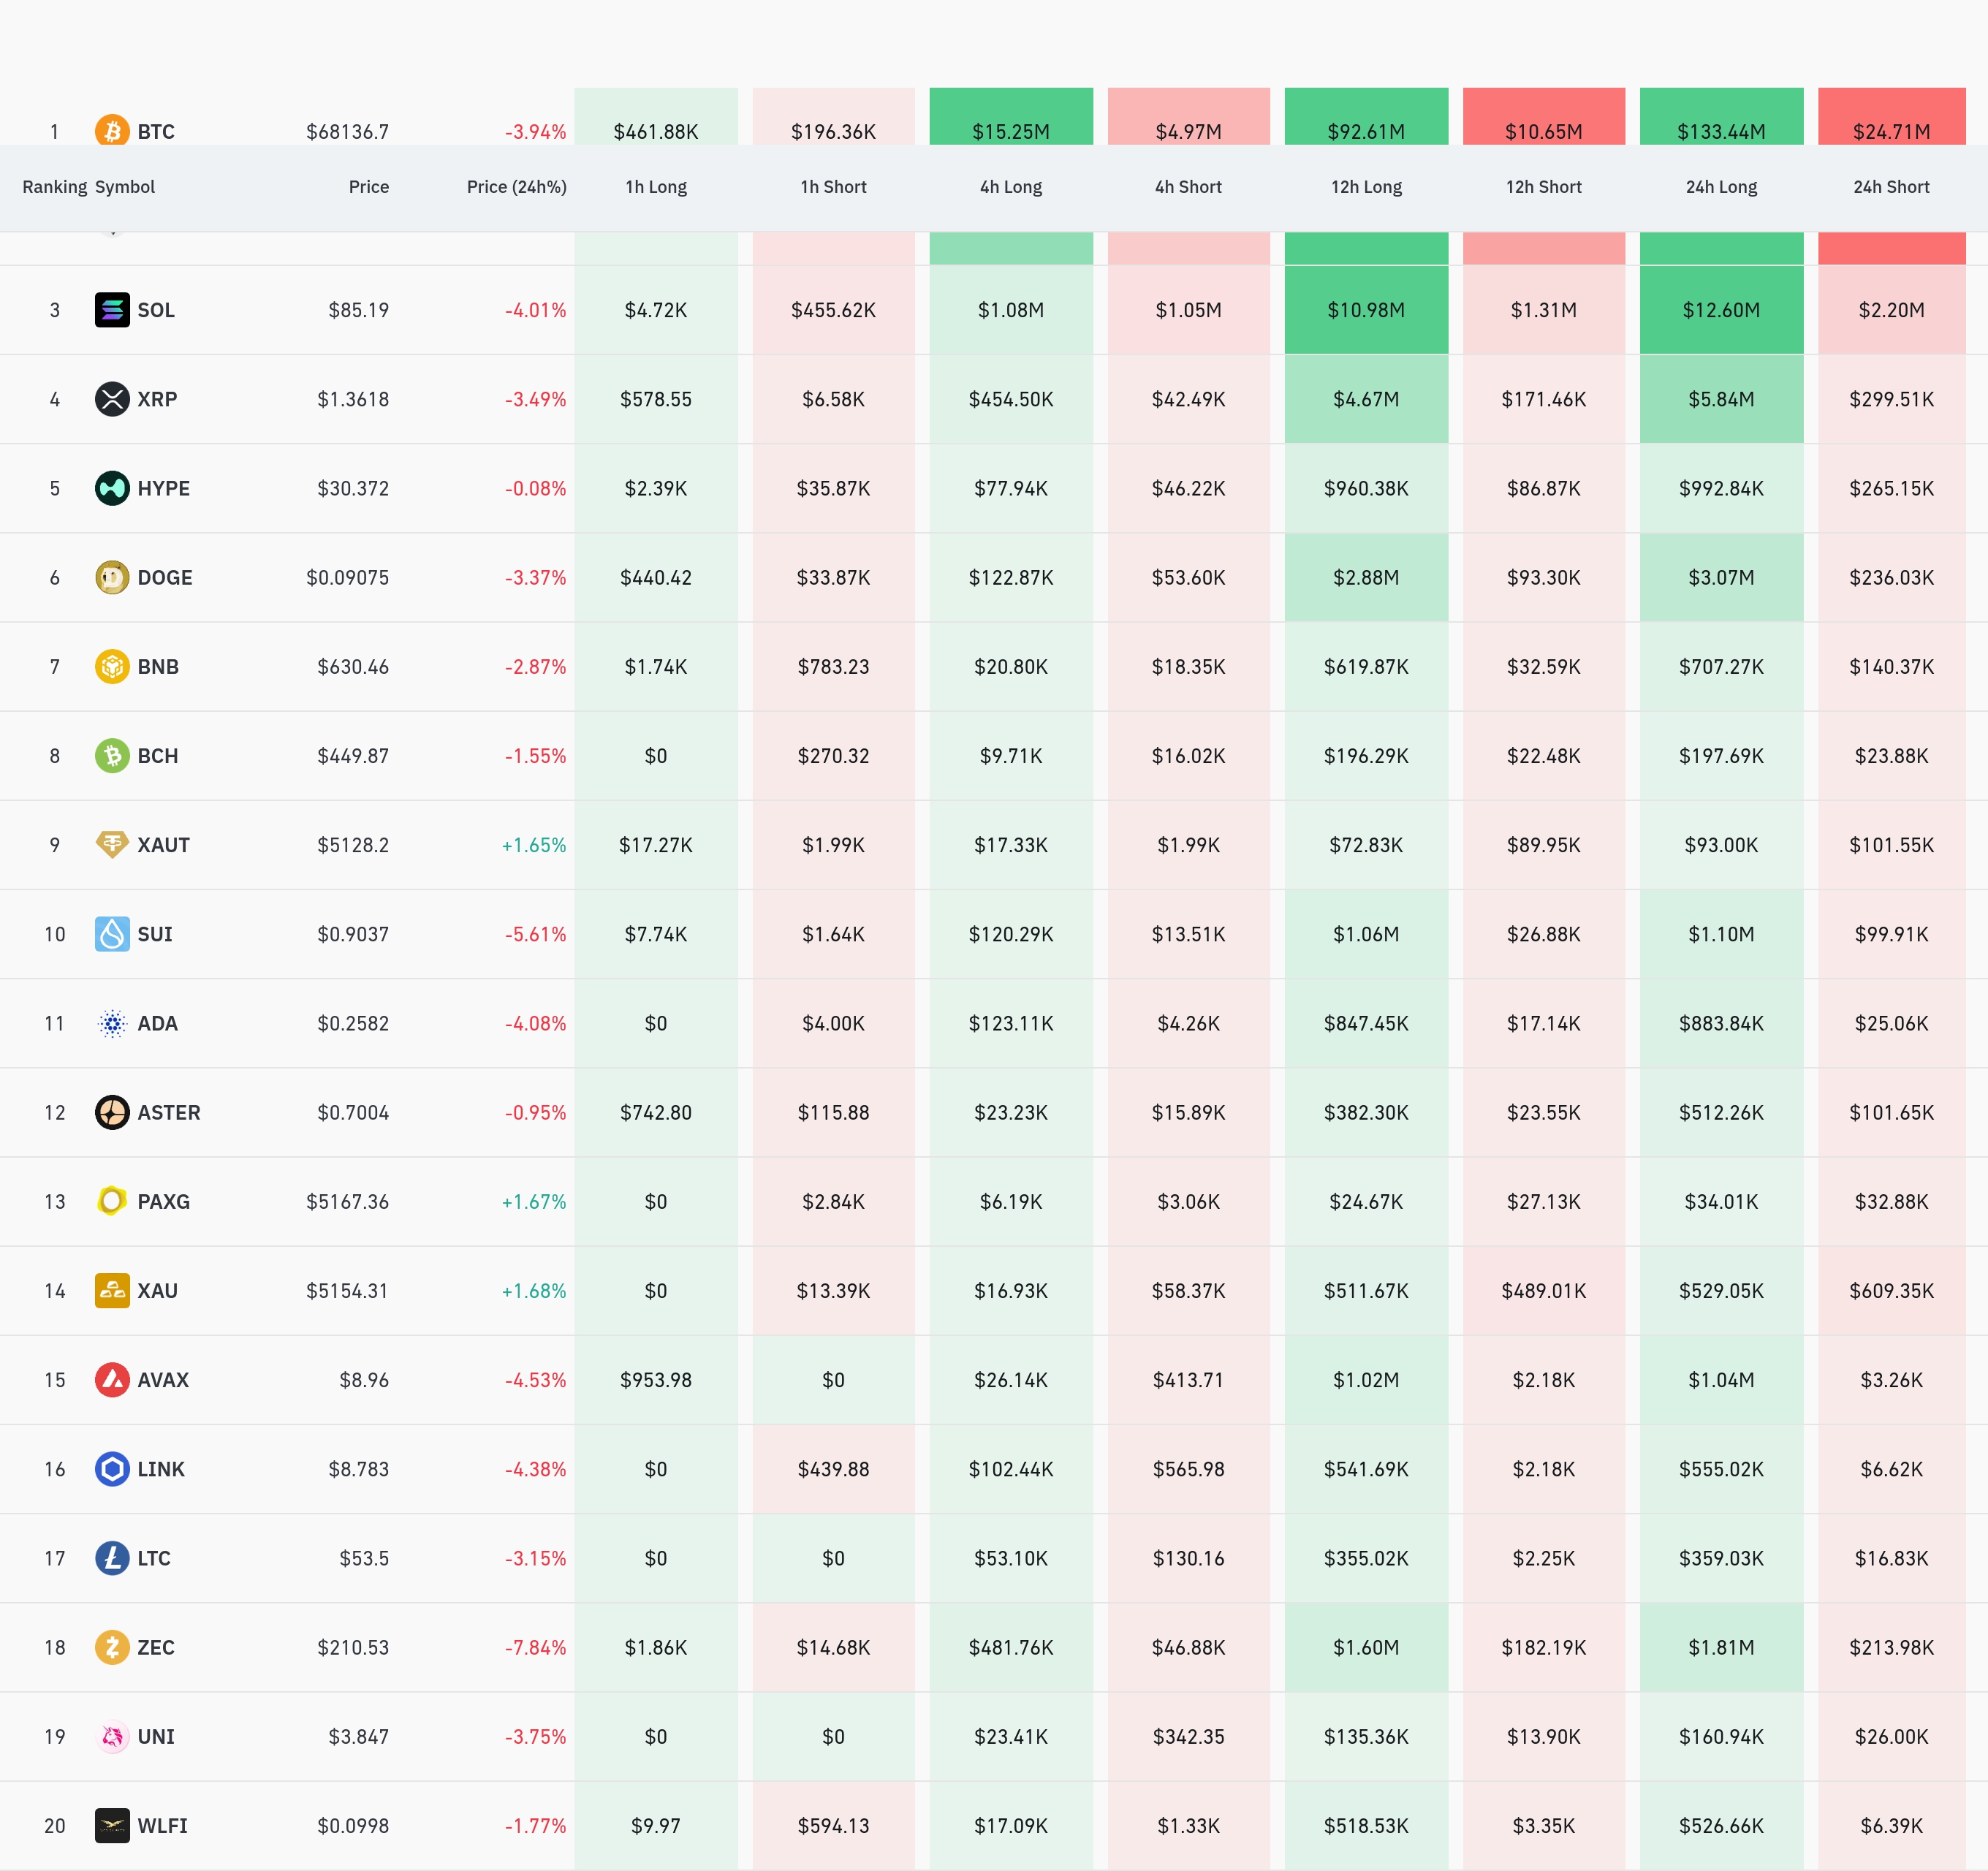Click the XRP coin icon
The width and height of the screenshot is (1988, 1871).
point(112,399)
